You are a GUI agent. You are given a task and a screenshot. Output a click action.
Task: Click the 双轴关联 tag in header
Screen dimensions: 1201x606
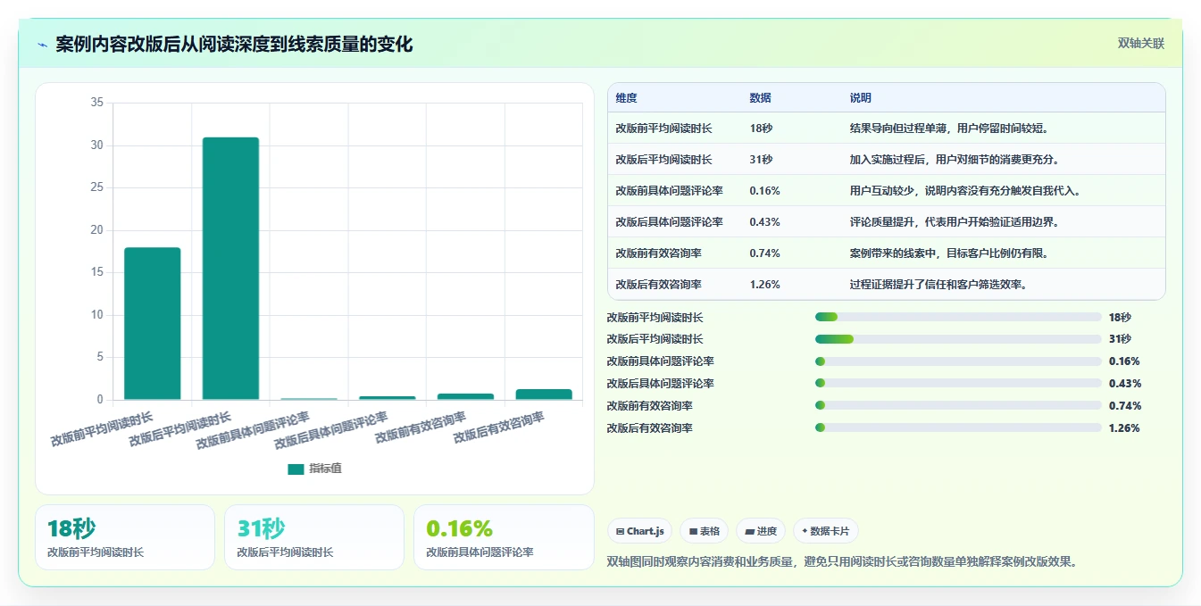(x=1141, y=43)
